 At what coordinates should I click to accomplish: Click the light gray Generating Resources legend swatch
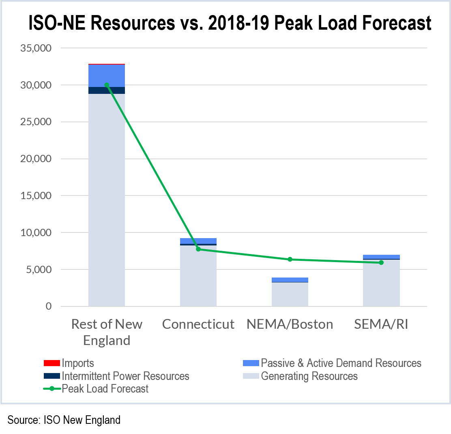[x=251, y=376]
